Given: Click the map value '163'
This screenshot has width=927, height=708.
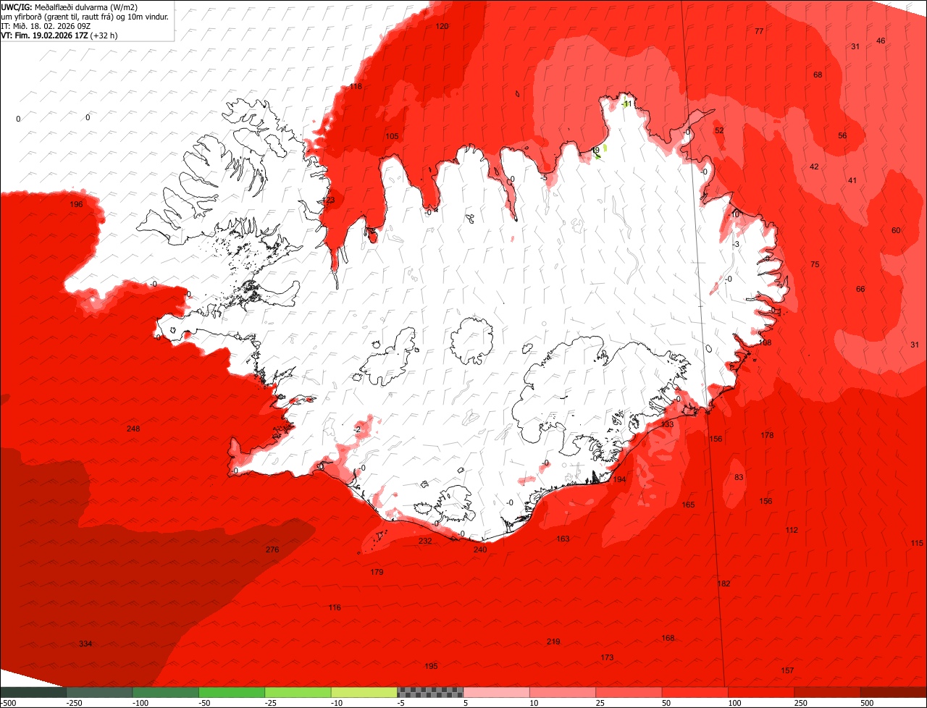Looking at the screenshot, I should 563,539.
